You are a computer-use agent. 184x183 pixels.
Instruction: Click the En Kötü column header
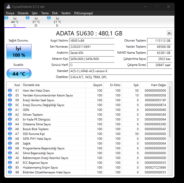[113, 85]
